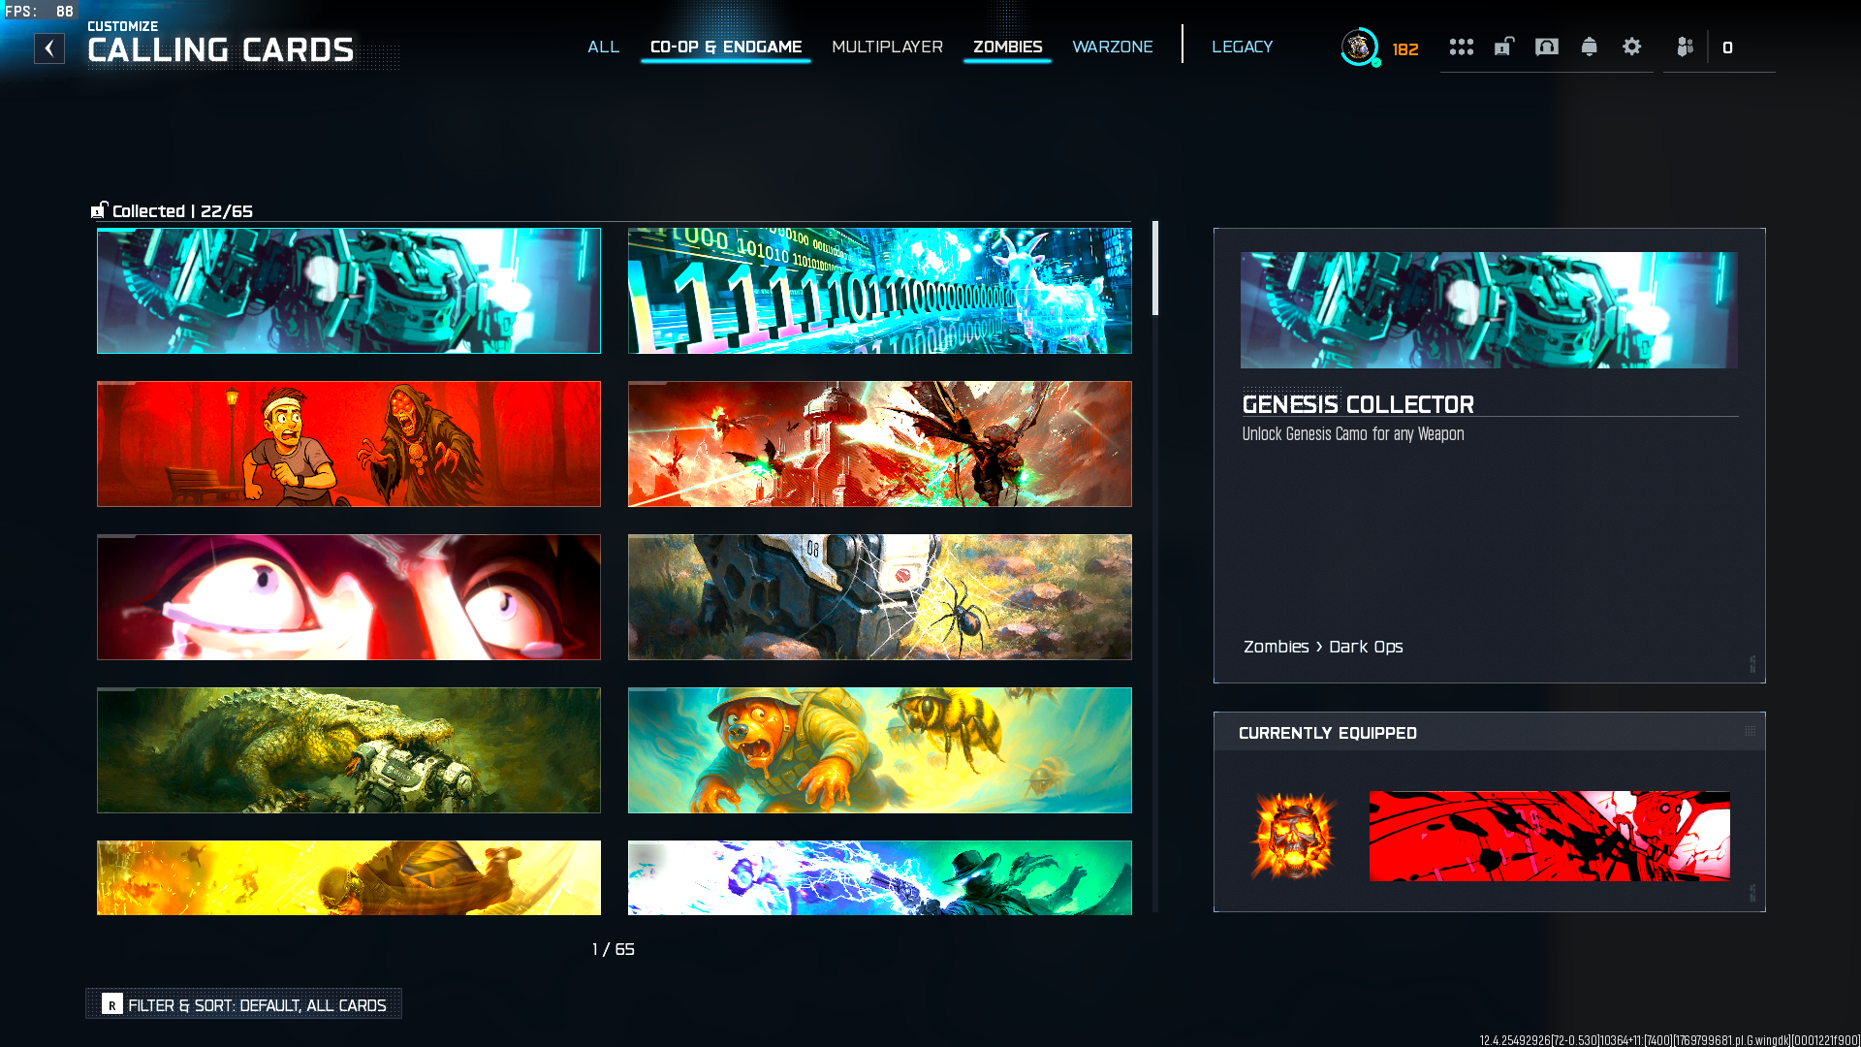Go back using the arrow button

tap(49, 48)
